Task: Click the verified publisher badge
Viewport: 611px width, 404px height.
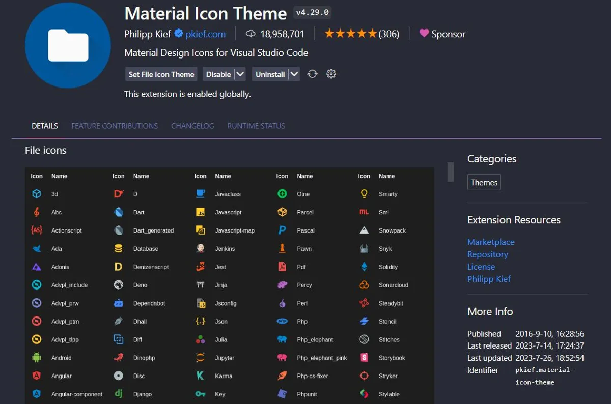Action: point(178,34)
